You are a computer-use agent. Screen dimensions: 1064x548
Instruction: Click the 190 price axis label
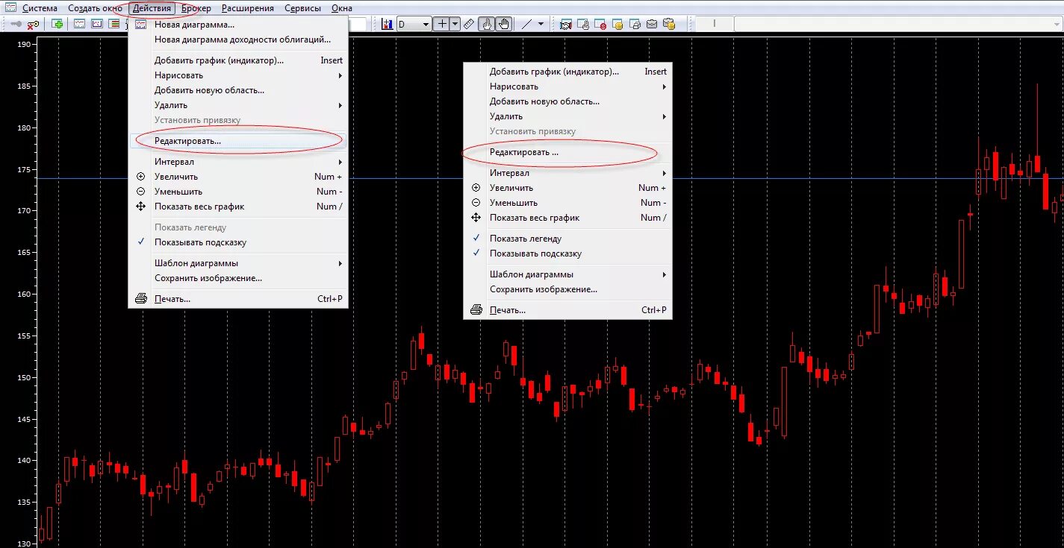click(22, 45)
